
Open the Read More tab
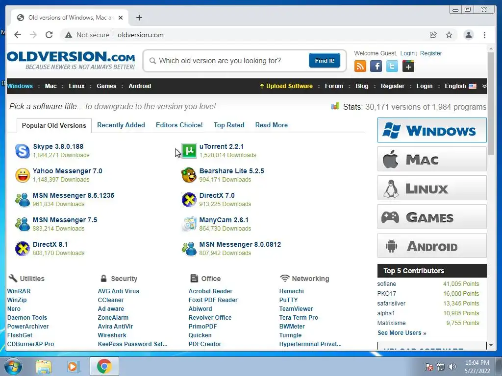tap(272, 125)
